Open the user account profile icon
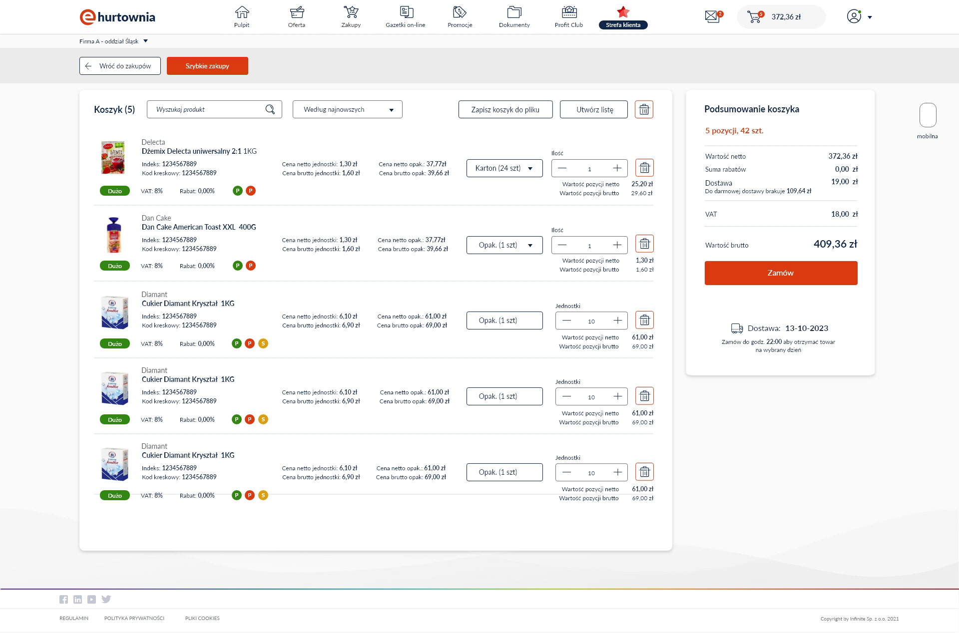 click(x=854, y=16)
